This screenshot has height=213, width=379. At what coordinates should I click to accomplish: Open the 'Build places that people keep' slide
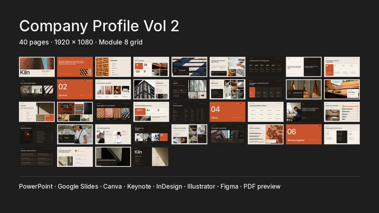click(304, 67)
